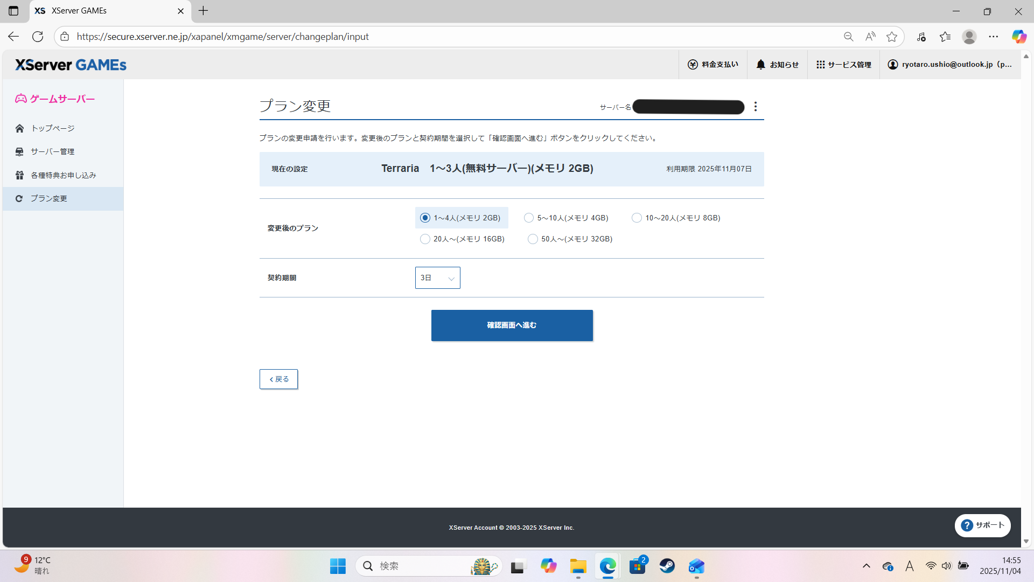Select the 50人〜(メモリ 32GB) plan

coord(533,239)
